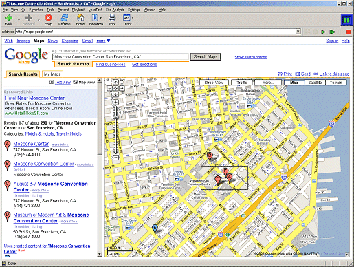This screenshot has height=267, width=354.
Task: Pan the map left with arrow control
Action: 110,88
